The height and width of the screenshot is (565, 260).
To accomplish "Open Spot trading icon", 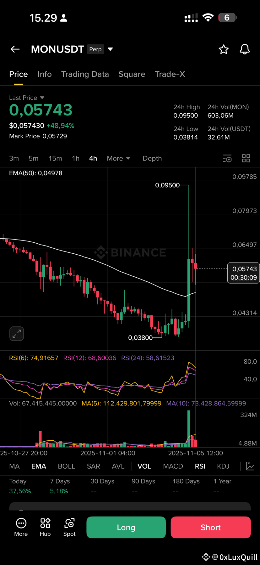I will point(69,527).
